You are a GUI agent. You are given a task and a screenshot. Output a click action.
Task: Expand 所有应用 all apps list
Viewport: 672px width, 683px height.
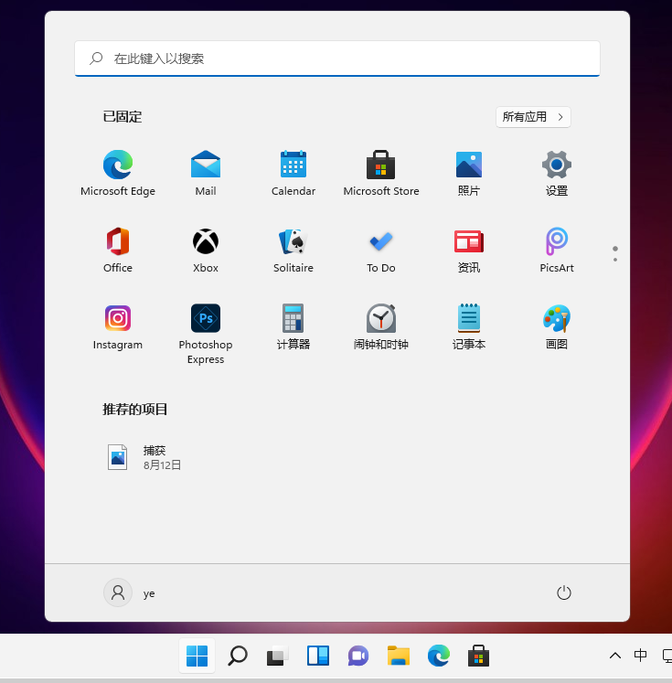[534, 117]
